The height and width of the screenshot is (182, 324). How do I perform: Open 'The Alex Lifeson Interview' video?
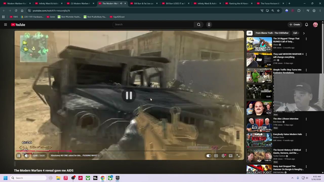(286, 119)
